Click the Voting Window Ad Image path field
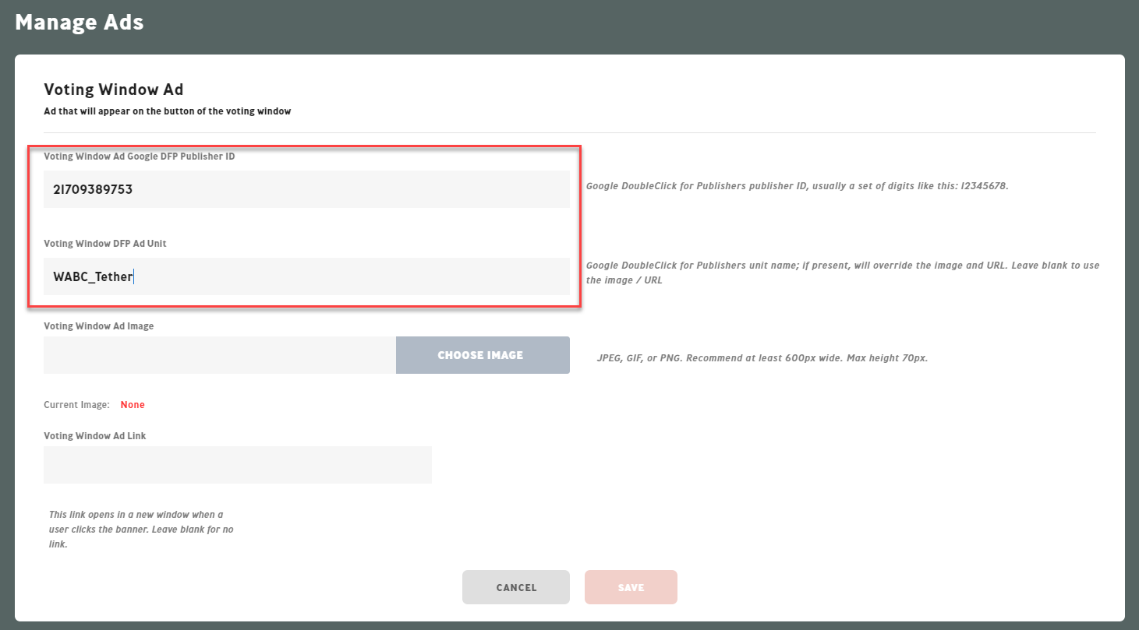Screen dimensions: 1139x630 [219, 355]
